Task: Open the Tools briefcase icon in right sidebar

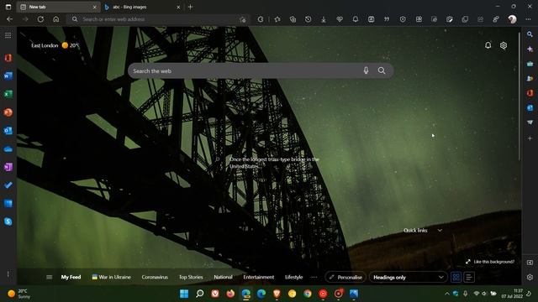Action: point(530,64)
